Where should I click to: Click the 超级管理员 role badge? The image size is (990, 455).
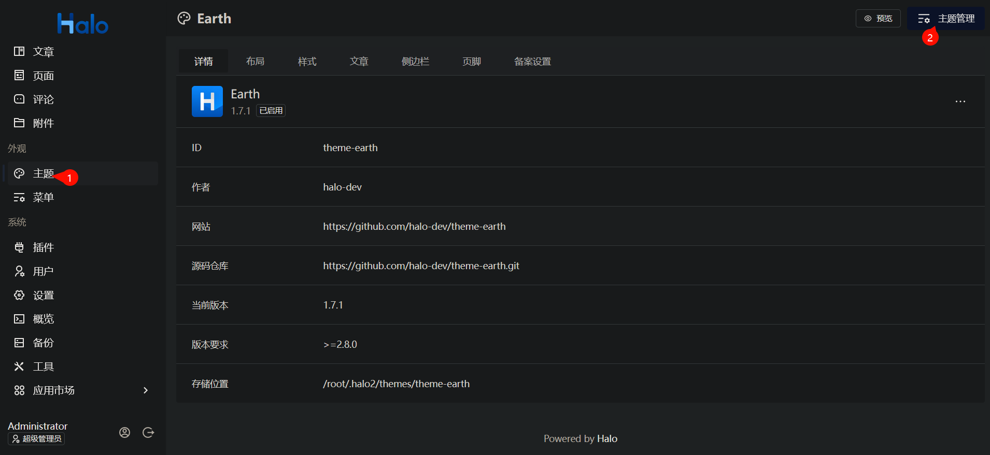pos(36,438)
